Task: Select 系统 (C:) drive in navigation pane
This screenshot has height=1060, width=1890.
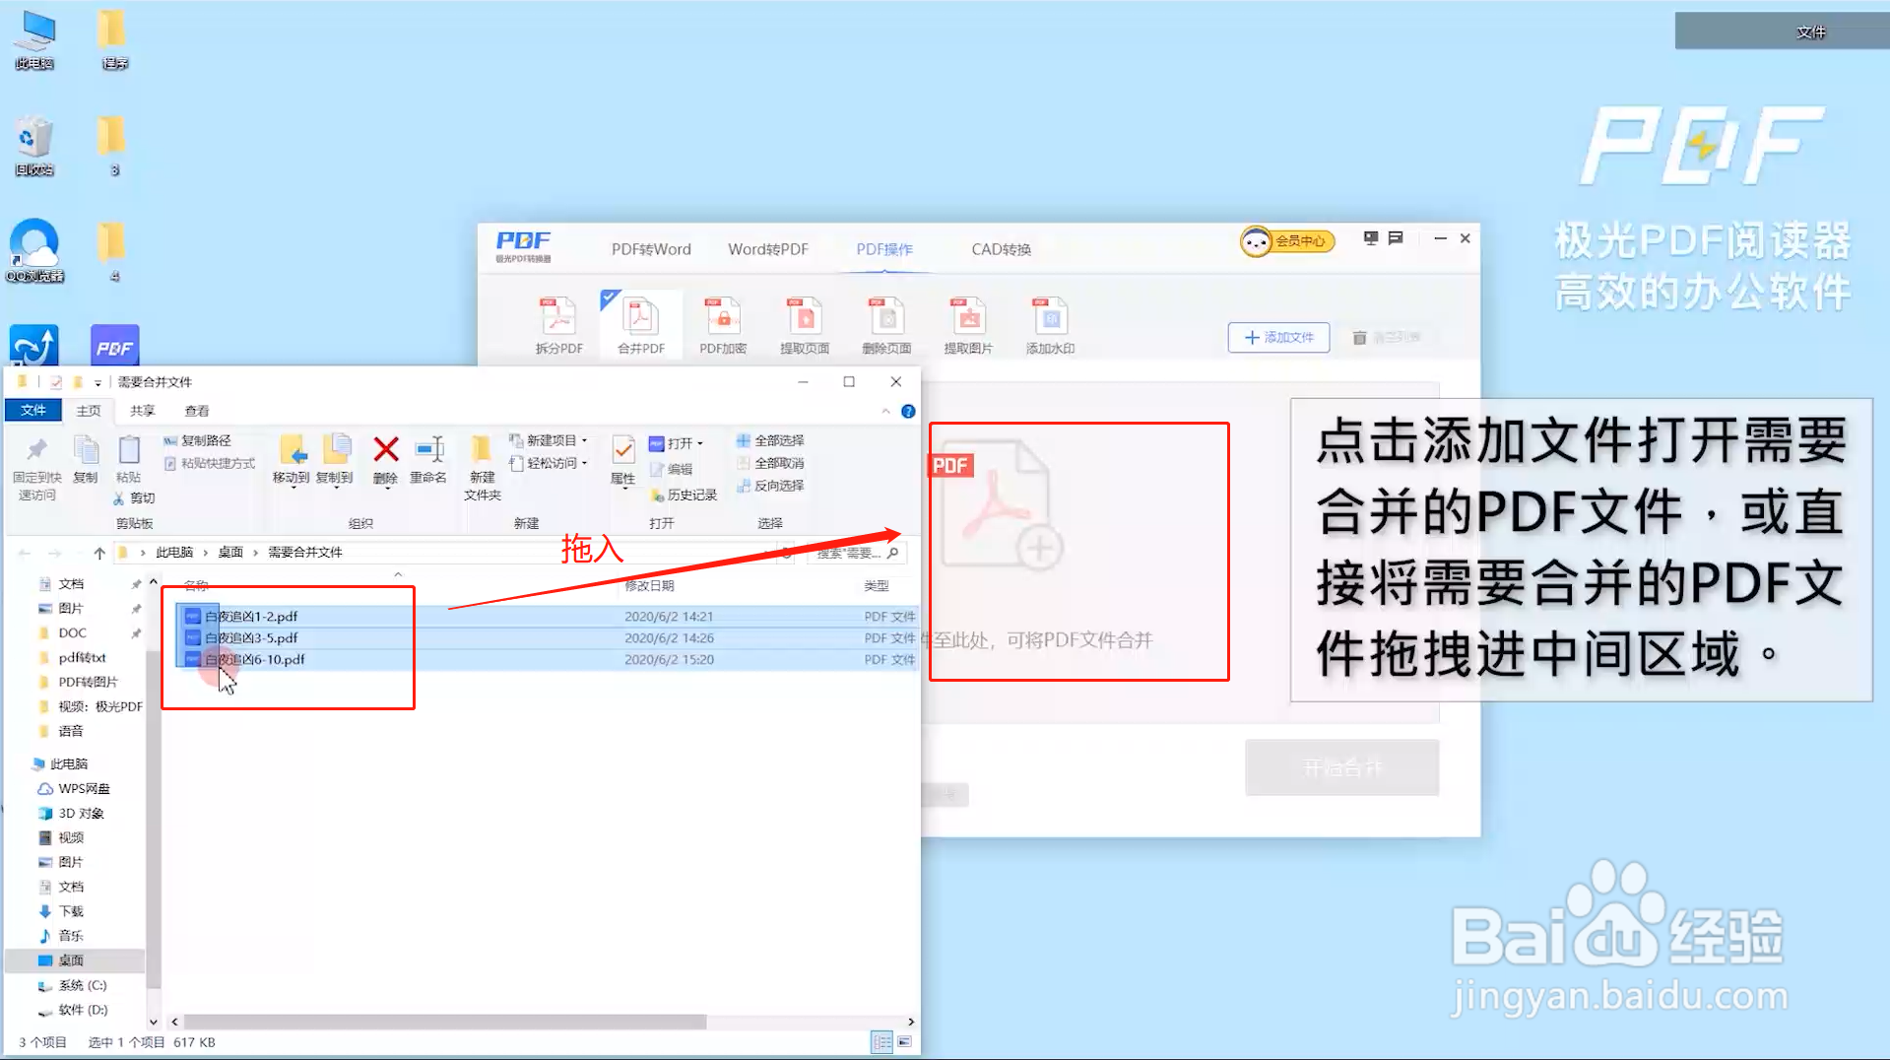Action: pyautogui.click(x=82, y=985)
